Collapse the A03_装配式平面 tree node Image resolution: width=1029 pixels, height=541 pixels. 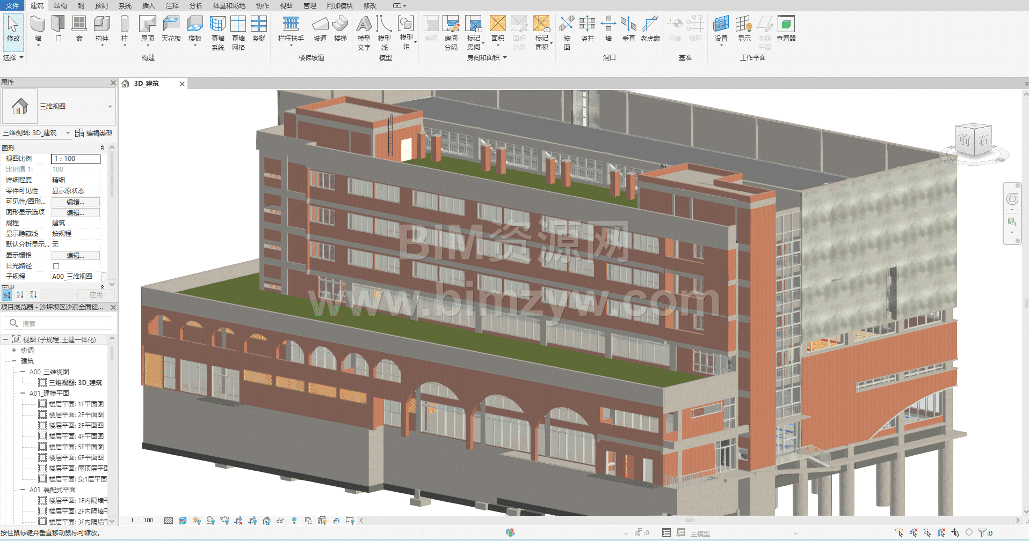pos(23,490)
